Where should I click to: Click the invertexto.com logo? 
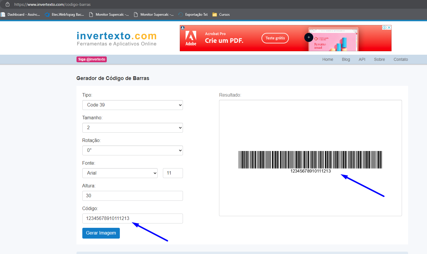[x=117, y=39]
